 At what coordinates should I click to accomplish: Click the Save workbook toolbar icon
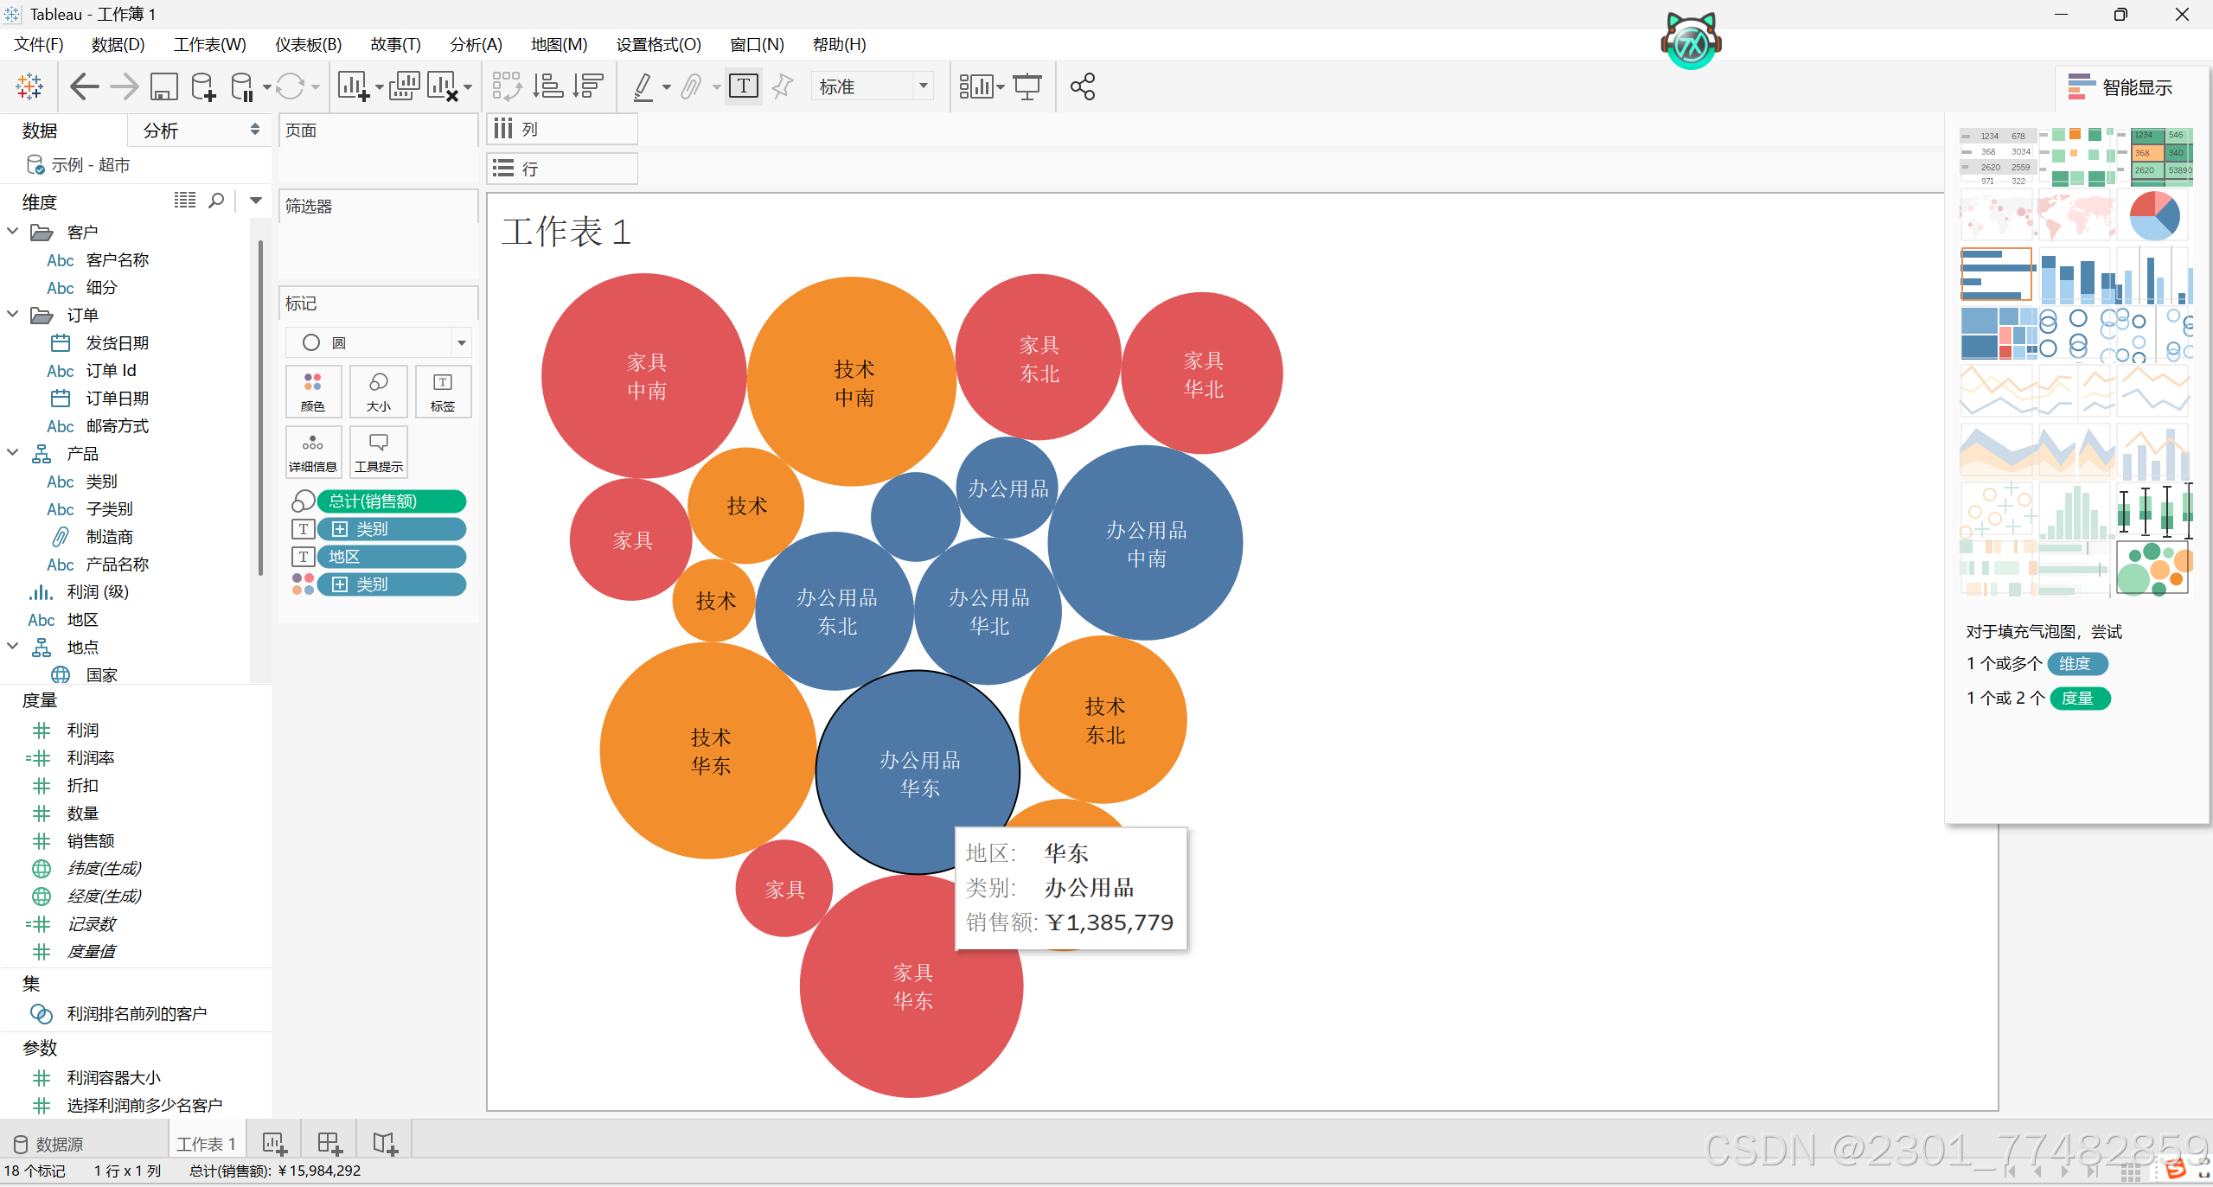point(163,86)
